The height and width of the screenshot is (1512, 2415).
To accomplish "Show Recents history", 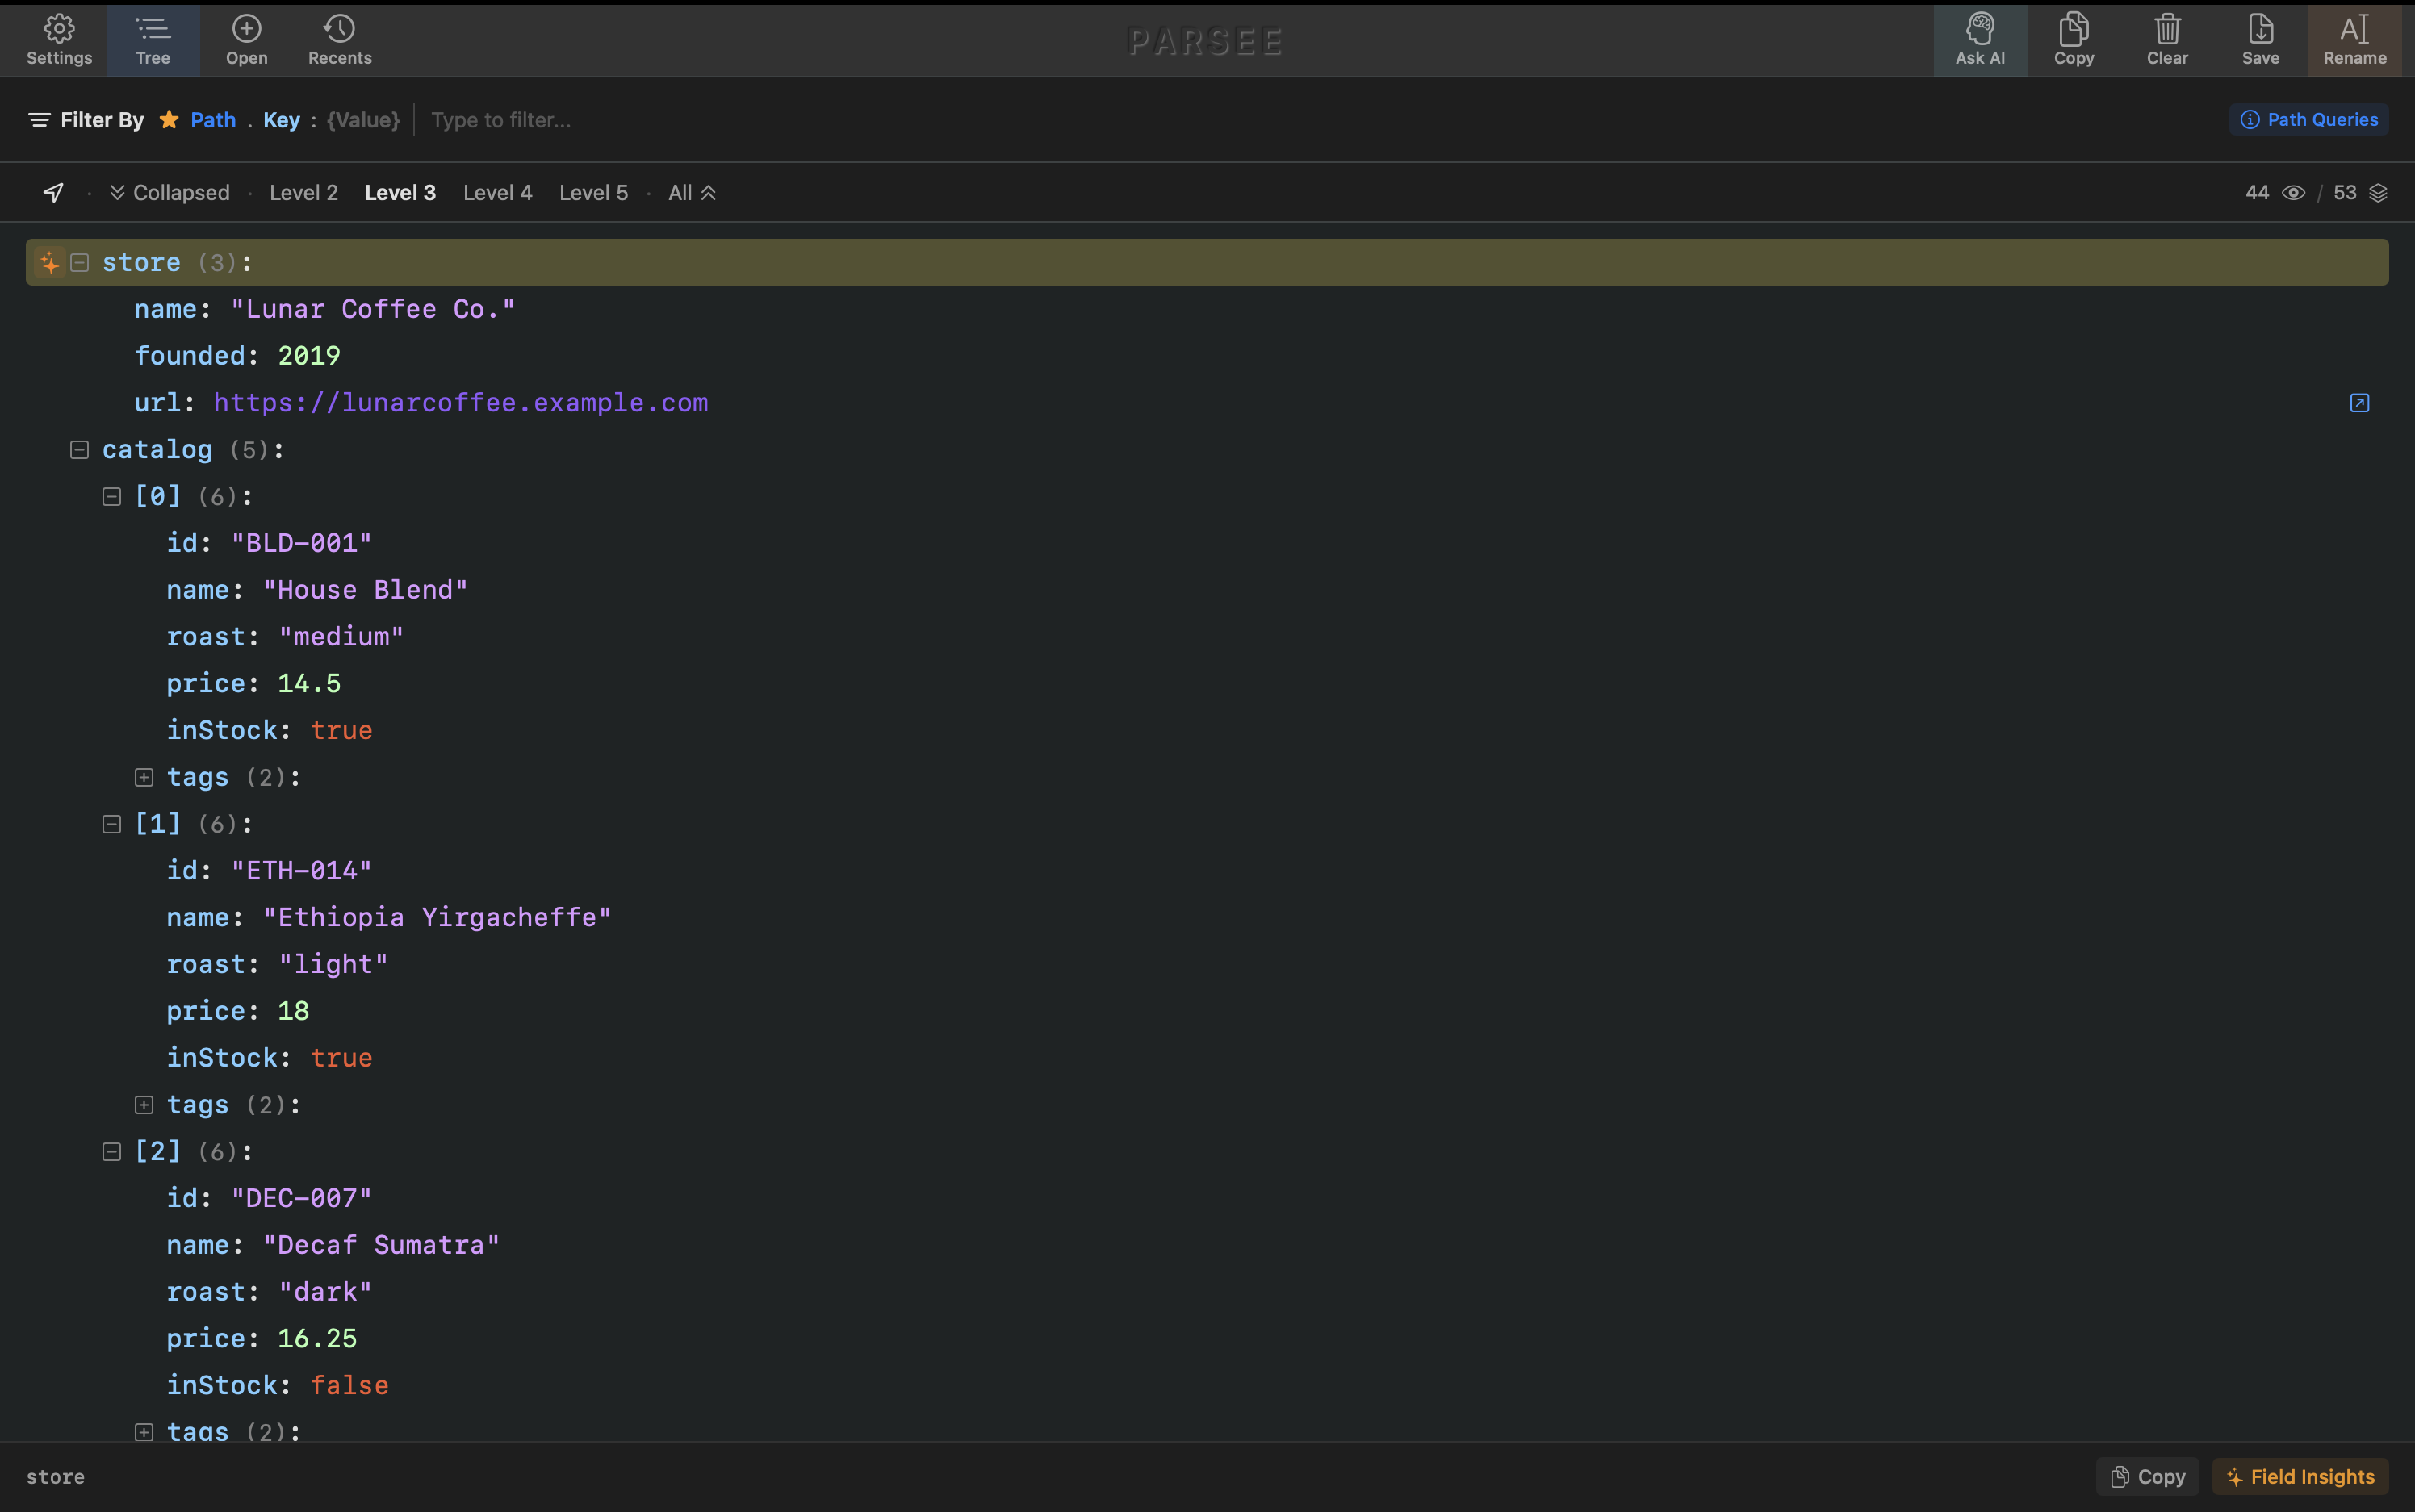I will coord(340,40).
